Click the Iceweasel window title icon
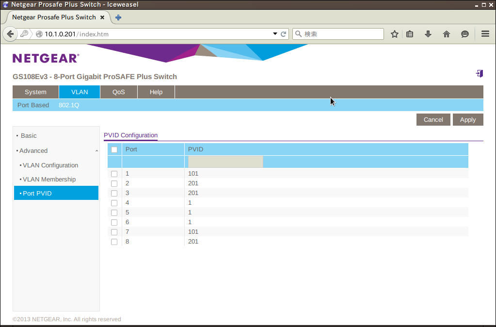The image size is (496, 327). click(x=5, y=4)
